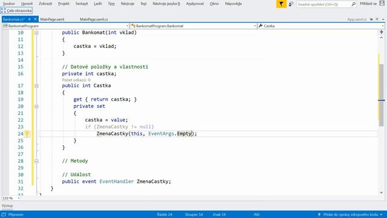Click the faded ZmenaCastky != null condition
Image resolution: width=387 pixels, height=218 pixels.
tap(124, 127)
